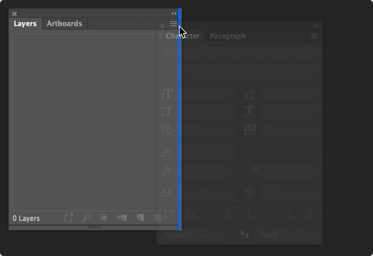Click the insert aki right icon
The width and height of the screenshot is (373, 256).
click(257, 171)
